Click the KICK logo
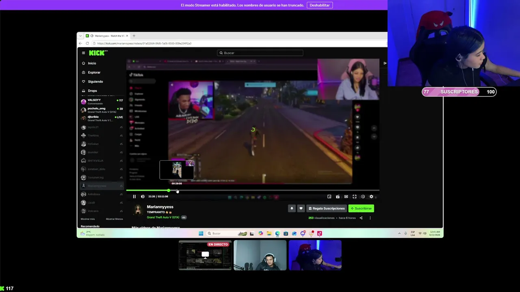 coord(98,53)
